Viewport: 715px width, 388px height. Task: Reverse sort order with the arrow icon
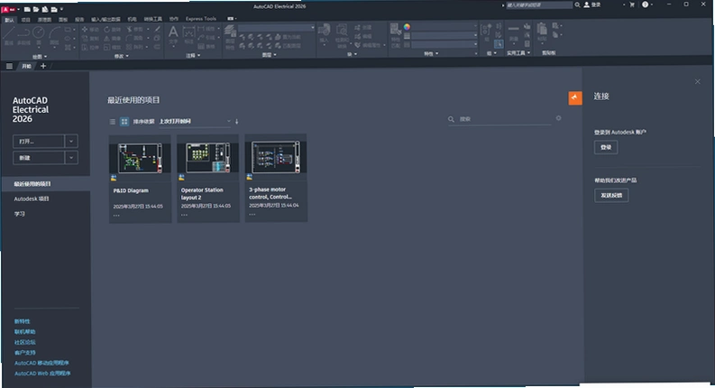click(x=236, y=122)
